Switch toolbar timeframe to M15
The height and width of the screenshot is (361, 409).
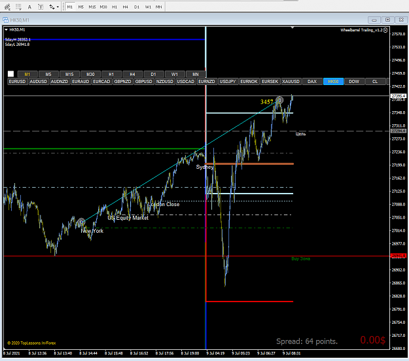92,7
